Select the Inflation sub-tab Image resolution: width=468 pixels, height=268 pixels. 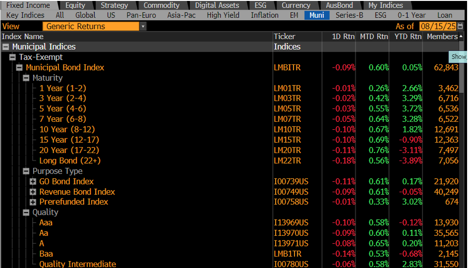pos(265,15)
